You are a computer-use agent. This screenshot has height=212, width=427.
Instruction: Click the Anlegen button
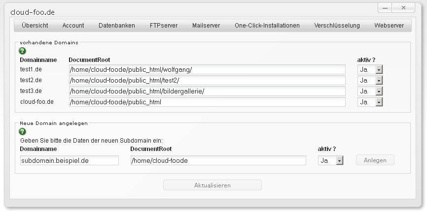pyautogui.click(x=375, y=160)
